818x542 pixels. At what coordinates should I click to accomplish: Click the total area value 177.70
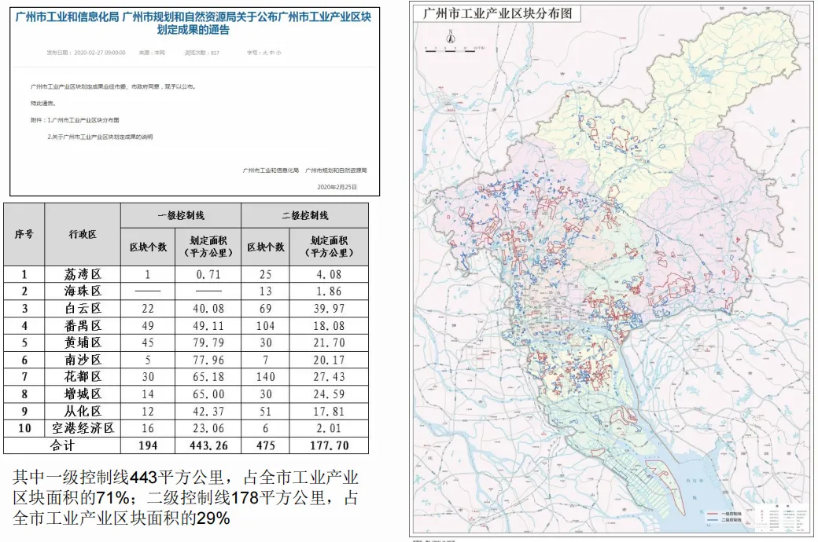329,445
